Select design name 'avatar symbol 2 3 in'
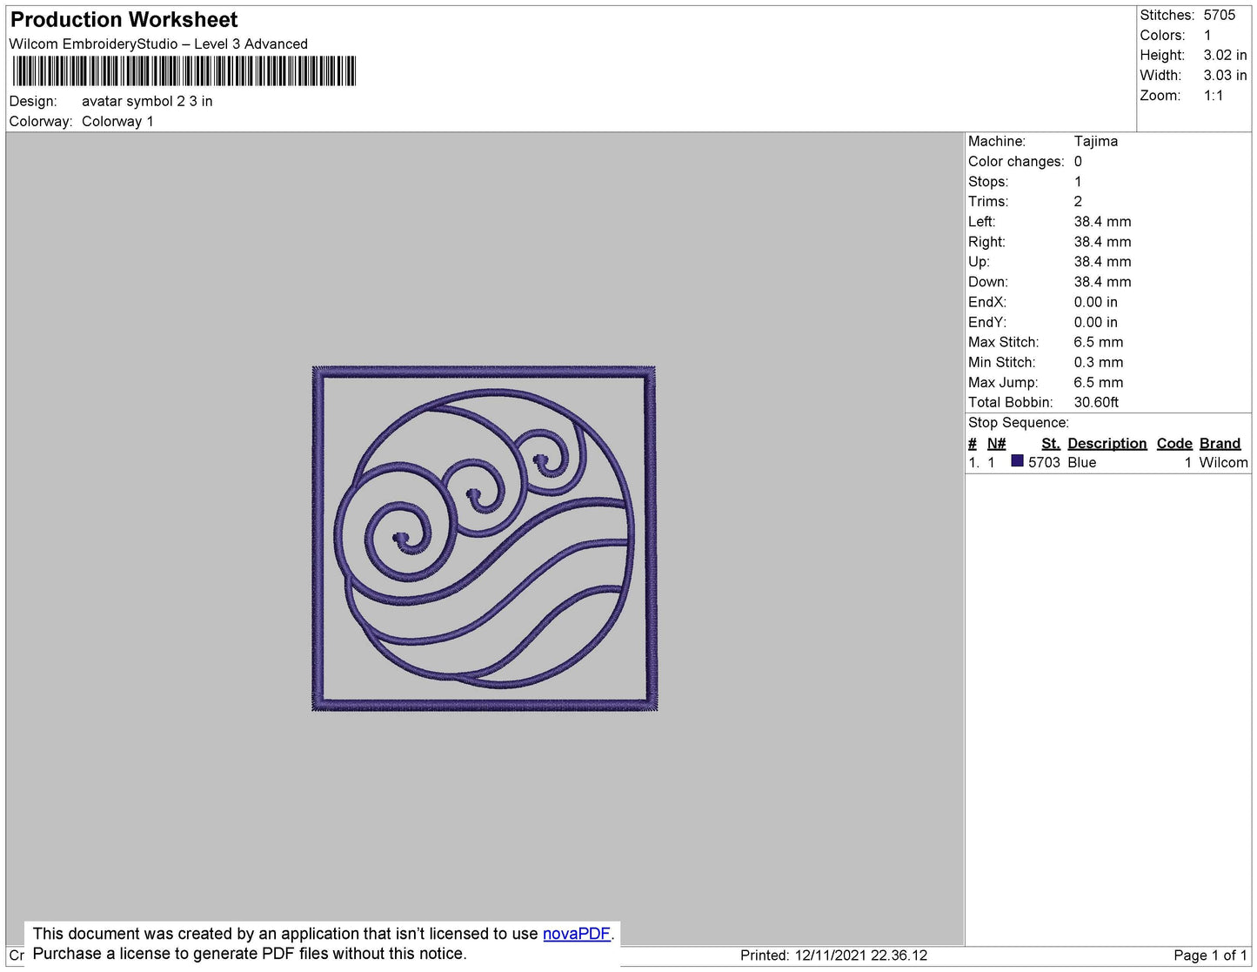Screen dimensions: 1257x972 pos(147,101)
